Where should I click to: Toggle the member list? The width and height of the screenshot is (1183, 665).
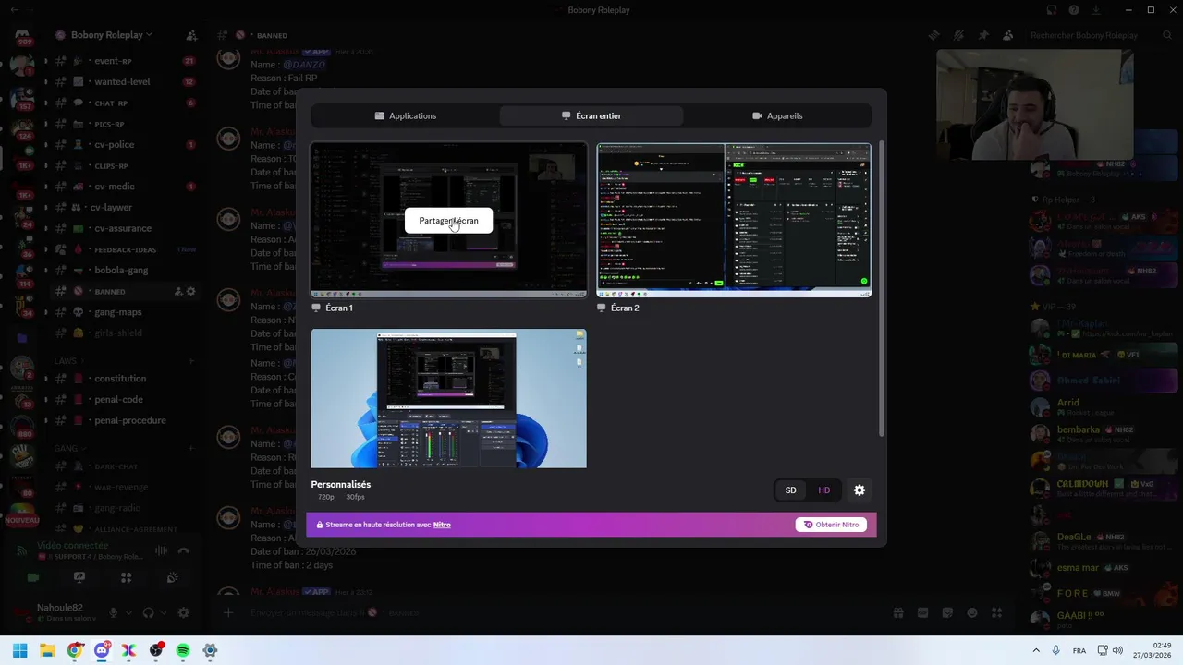click(x=1007, y=35)
